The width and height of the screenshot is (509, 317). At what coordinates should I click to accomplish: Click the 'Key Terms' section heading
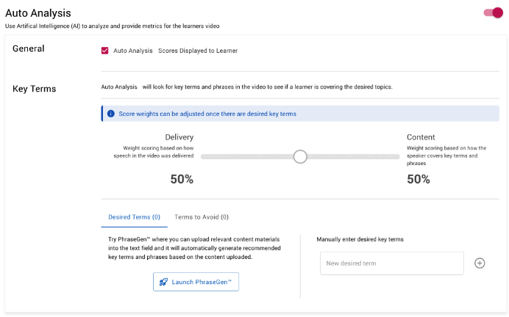coord(35,89)
